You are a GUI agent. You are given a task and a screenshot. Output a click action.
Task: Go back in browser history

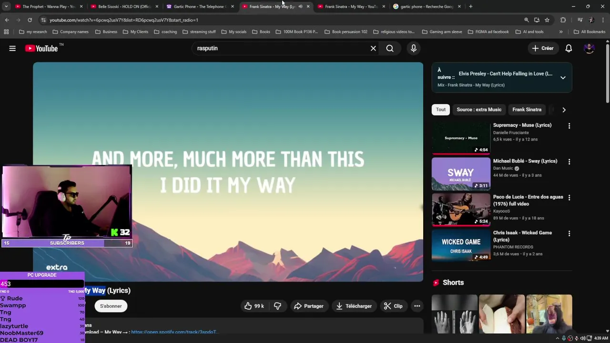[x=7, y=20]
